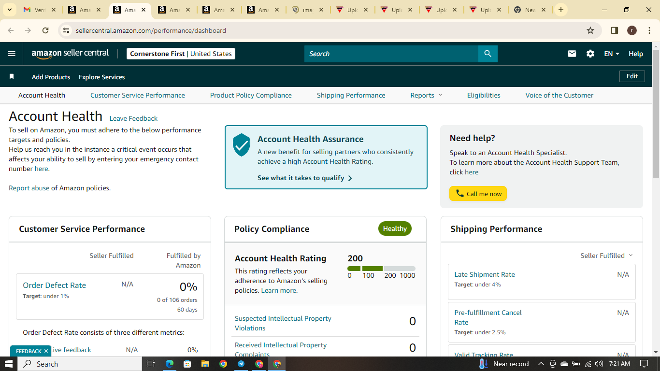Screen dimensions: 660x371
Task: Open the Voice of the Customer tab
Action: [x=560, y=95]
